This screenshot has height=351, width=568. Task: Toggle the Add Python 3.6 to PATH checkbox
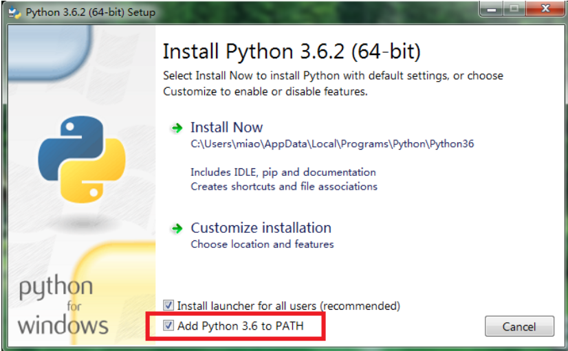[168, 326]
